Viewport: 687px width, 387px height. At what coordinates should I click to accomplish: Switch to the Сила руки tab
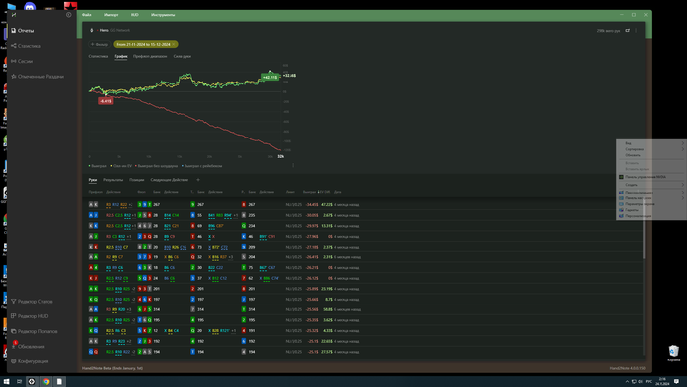pyautogui.click(x=182, y=56)
